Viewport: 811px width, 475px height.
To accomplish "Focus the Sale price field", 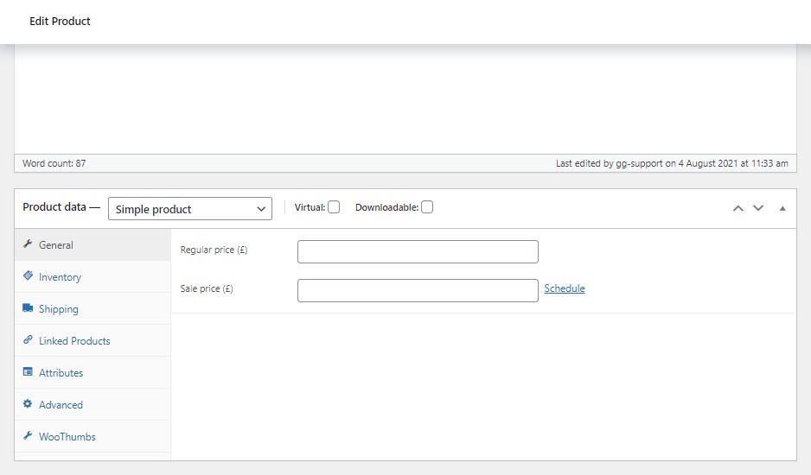I will [x=418, y=290].
